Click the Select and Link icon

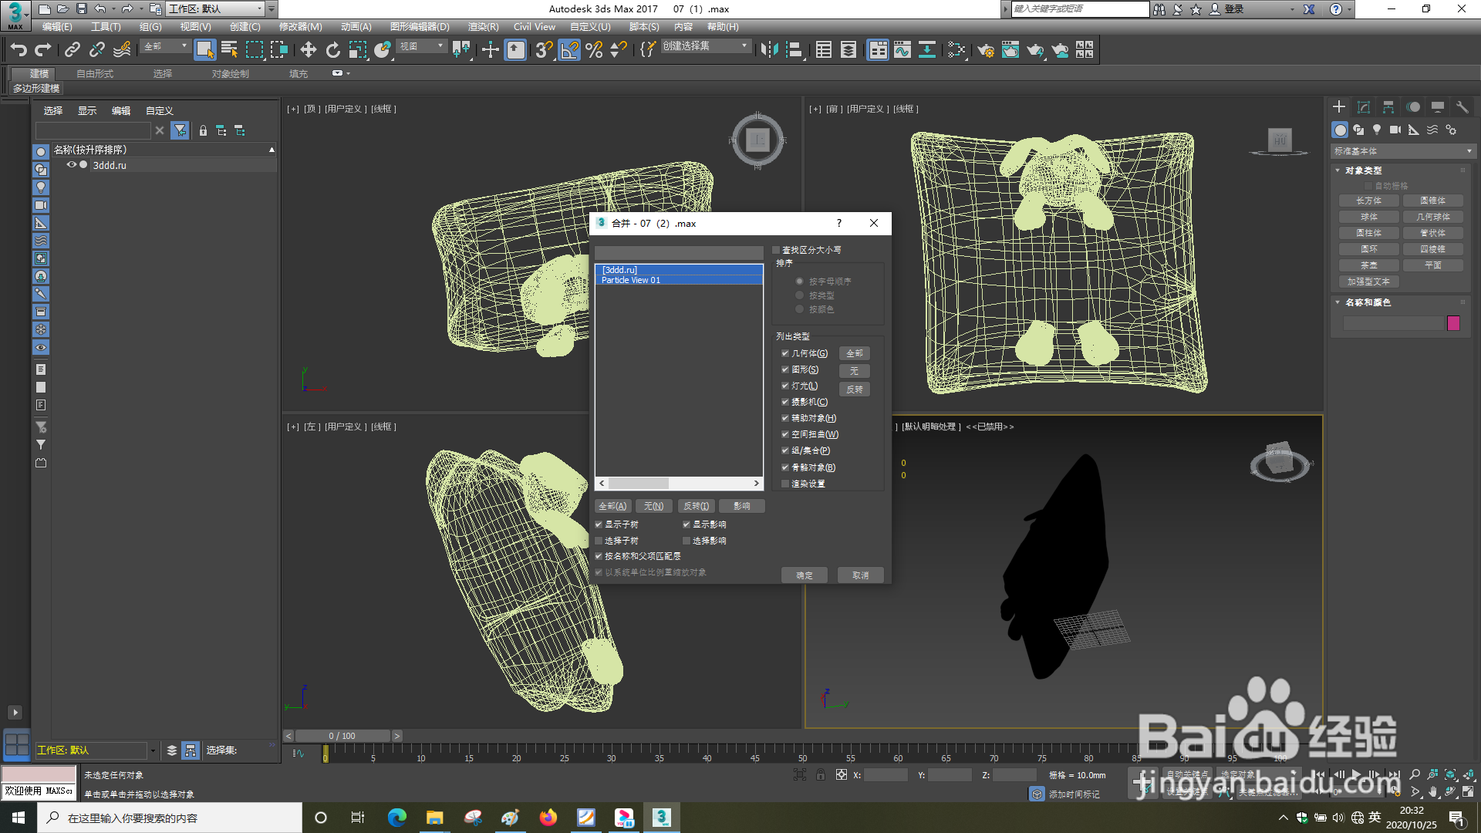click(72, 50)
